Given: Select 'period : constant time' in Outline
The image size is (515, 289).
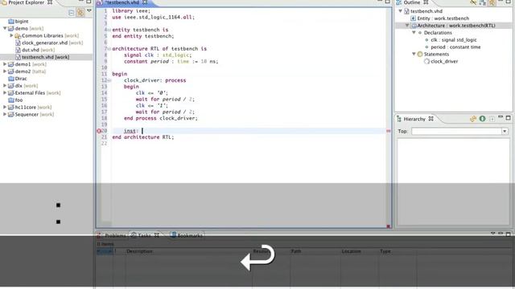Looking at the screenshot, I should [x=455, y=47].
